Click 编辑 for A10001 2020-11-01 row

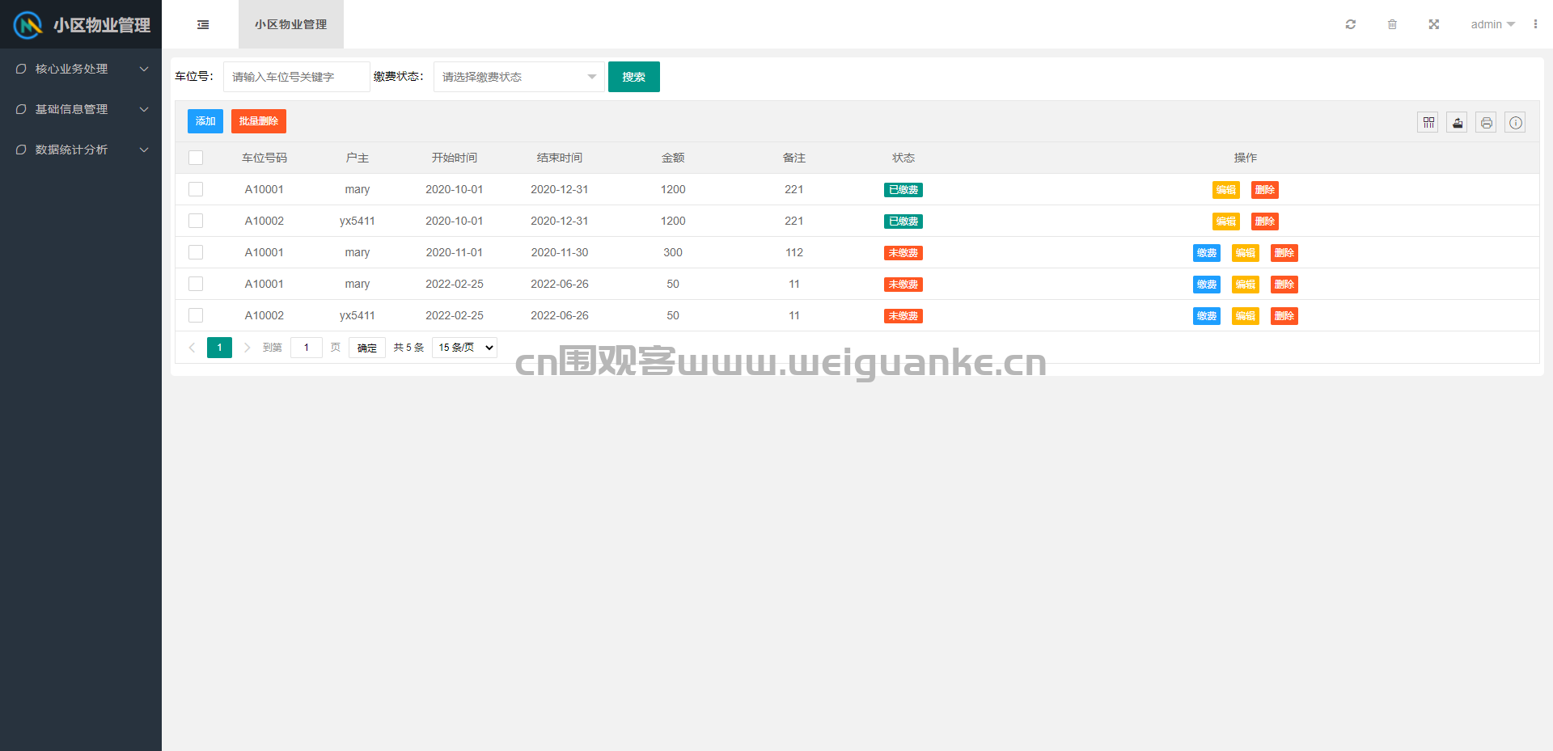coord(1246,253)
